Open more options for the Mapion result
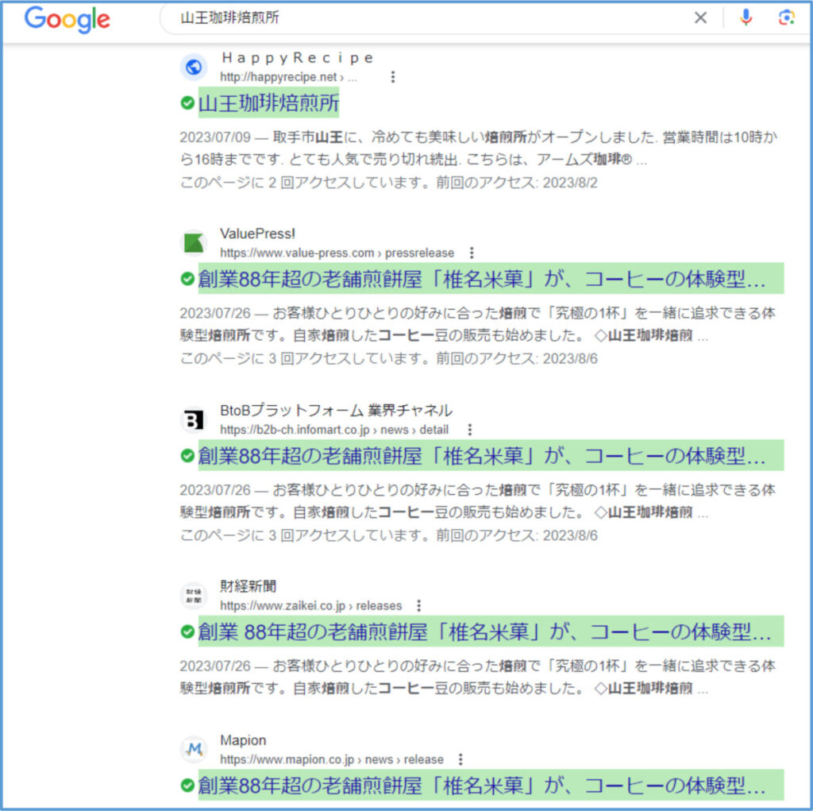This screenshot has width=813, height=811. pyautogui.click(x=460, y=759)
